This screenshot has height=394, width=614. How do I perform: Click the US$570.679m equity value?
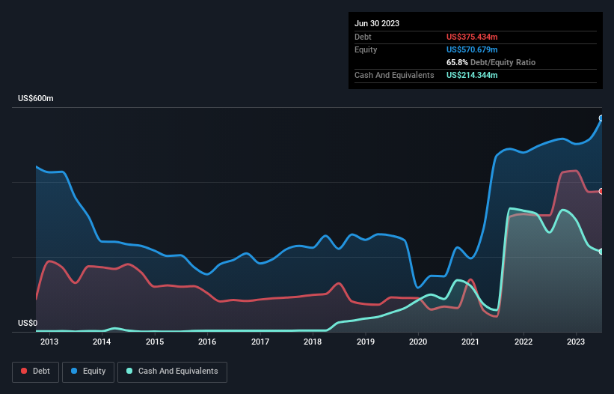(472, 49)
